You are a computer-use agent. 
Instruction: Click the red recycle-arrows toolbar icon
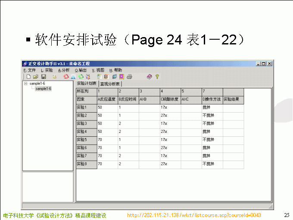[x=66, y=77]
